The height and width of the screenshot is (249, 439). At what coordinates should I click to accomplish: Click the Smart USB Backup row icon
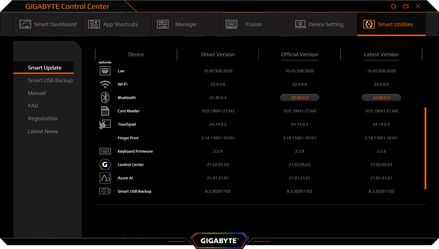(x=105, y=191)
